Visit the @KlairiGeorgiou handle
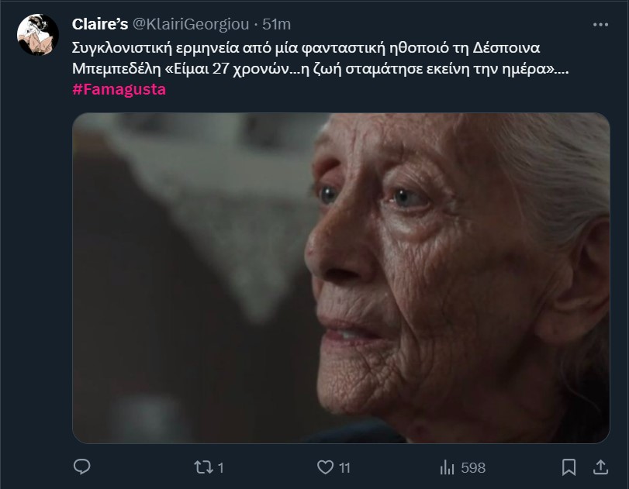Viewport: 629px width, 489px height. pyautogui.click(x=191, y=25)
